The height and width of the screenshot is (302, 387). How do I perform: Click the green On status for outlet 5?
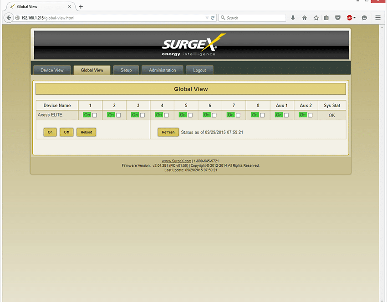point(183,115)
